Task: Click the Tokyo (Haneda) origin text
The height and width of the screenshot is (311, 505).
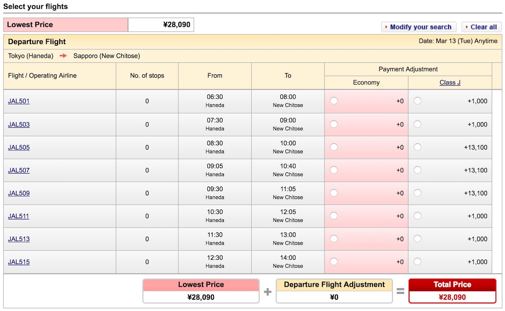Action: click(x=31, y=56)
